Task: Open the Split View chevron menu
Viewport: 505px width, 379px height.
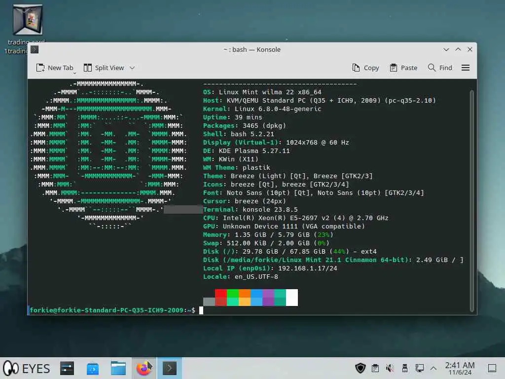Action: pyautogui.click(x=132, y=68)
